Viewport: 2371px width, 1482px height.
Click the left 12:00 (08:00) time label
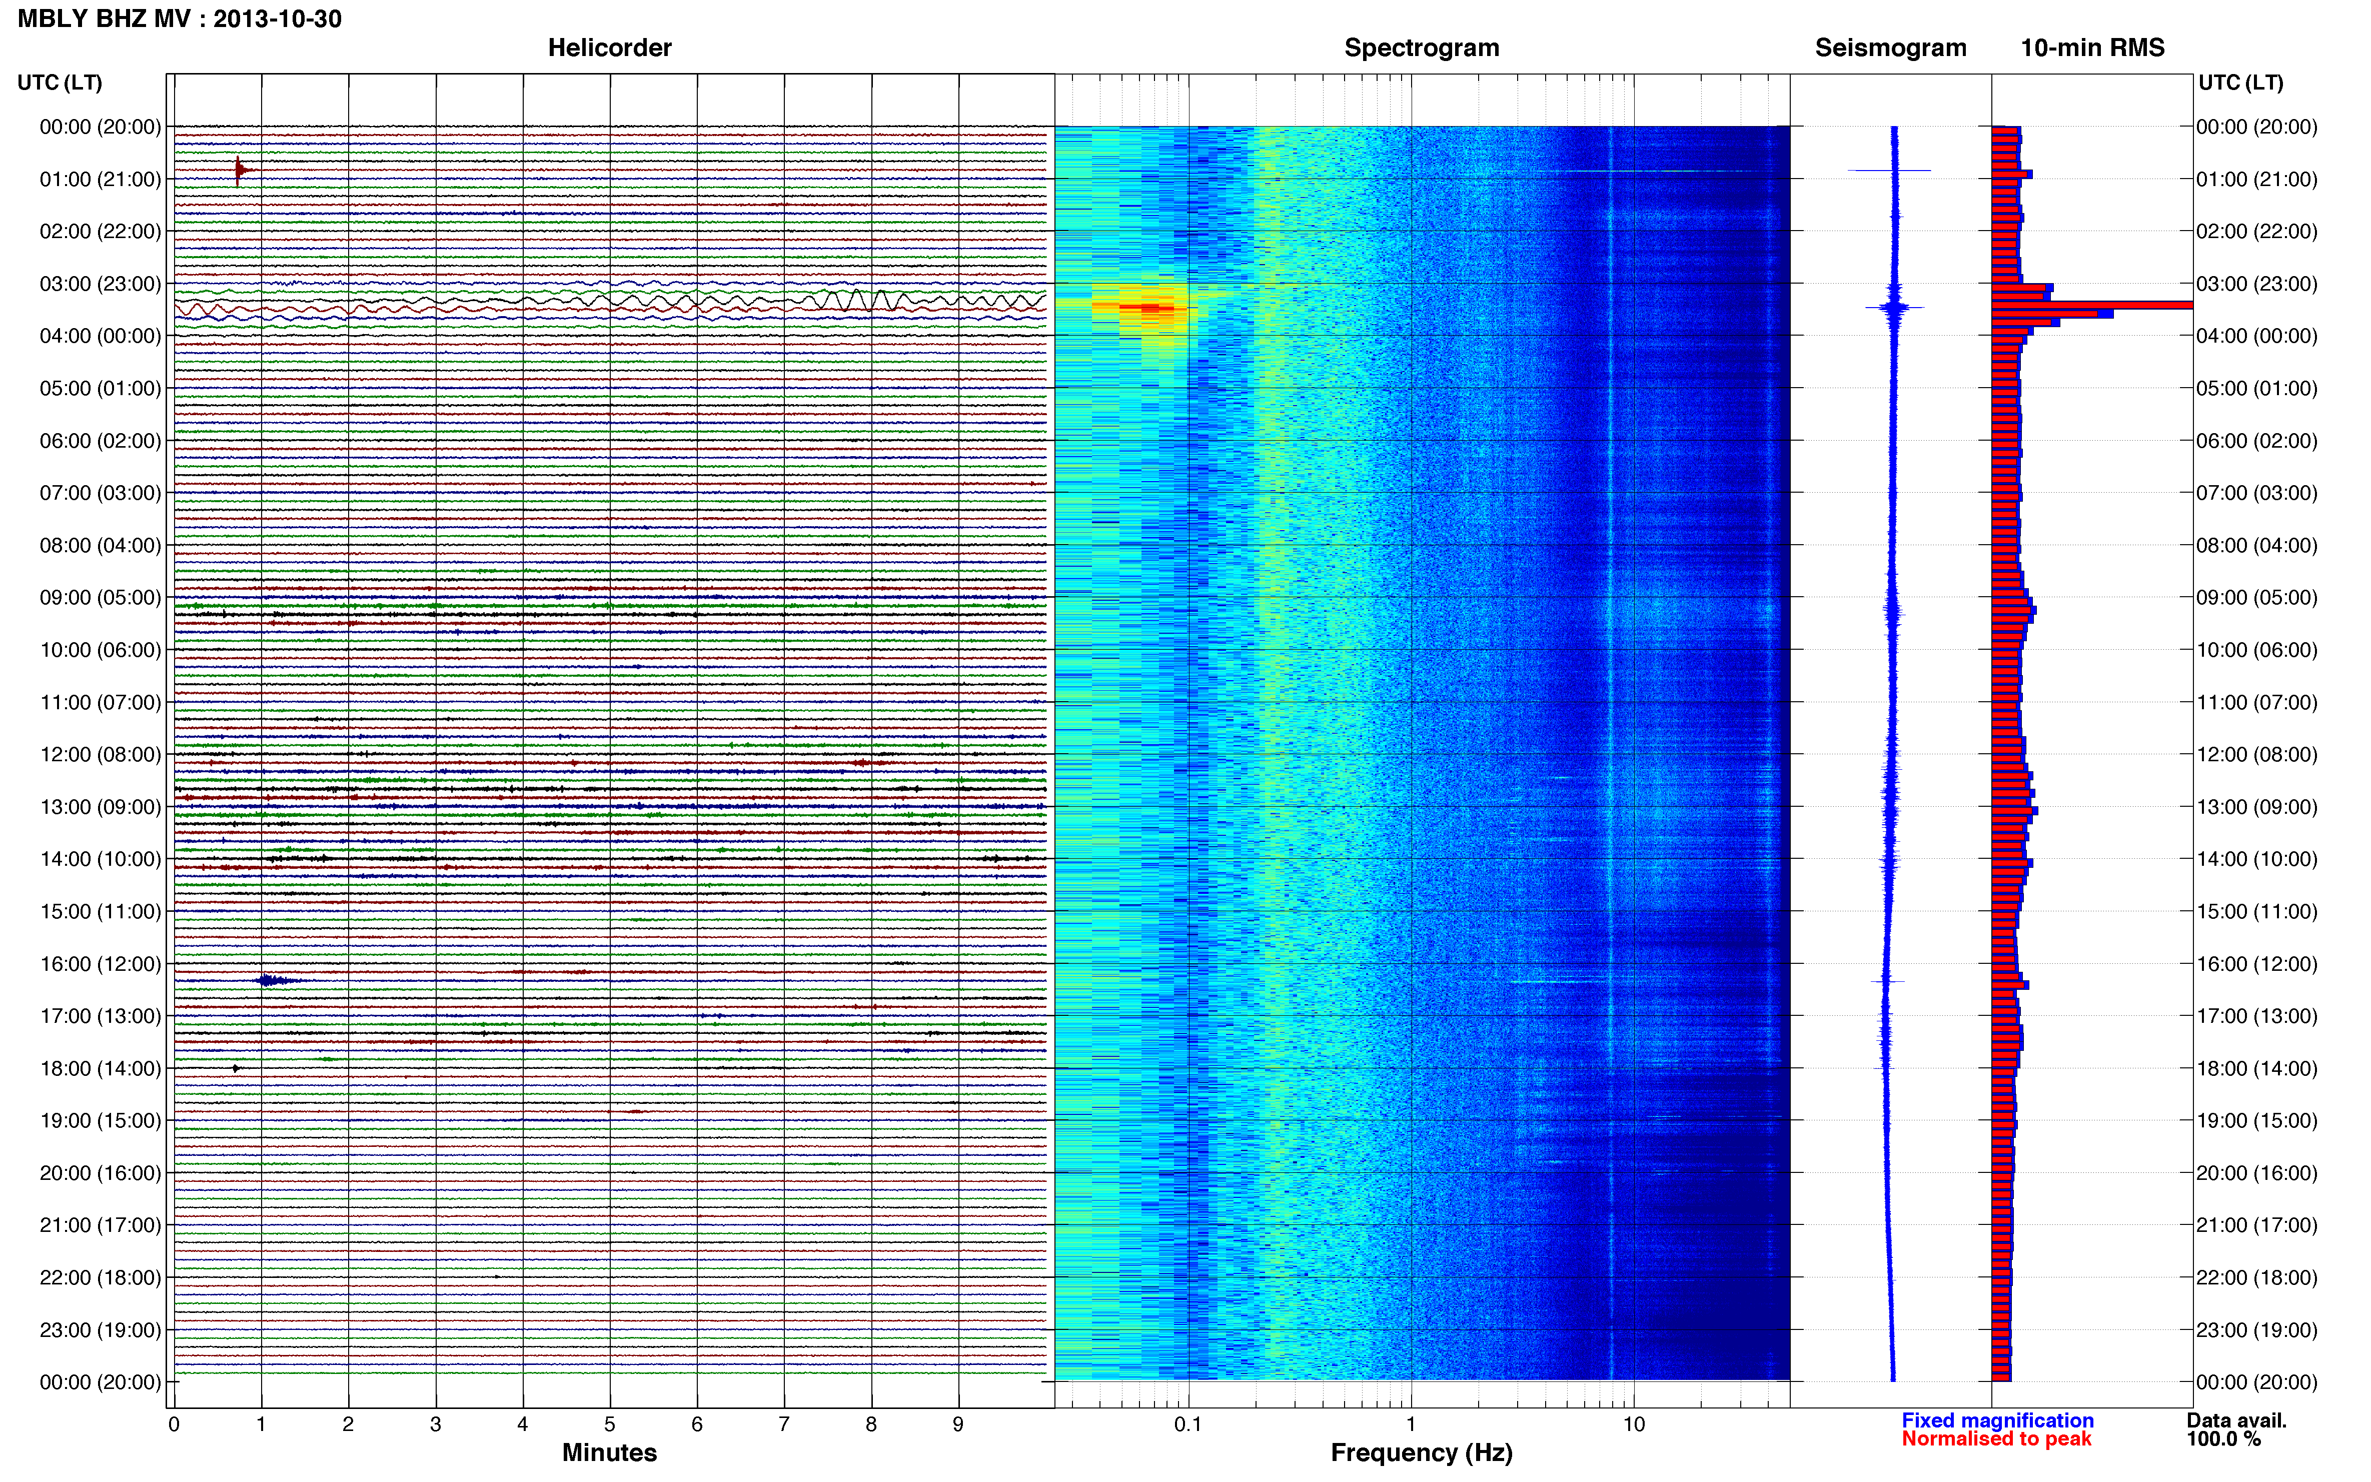click(x=100, y=755)
